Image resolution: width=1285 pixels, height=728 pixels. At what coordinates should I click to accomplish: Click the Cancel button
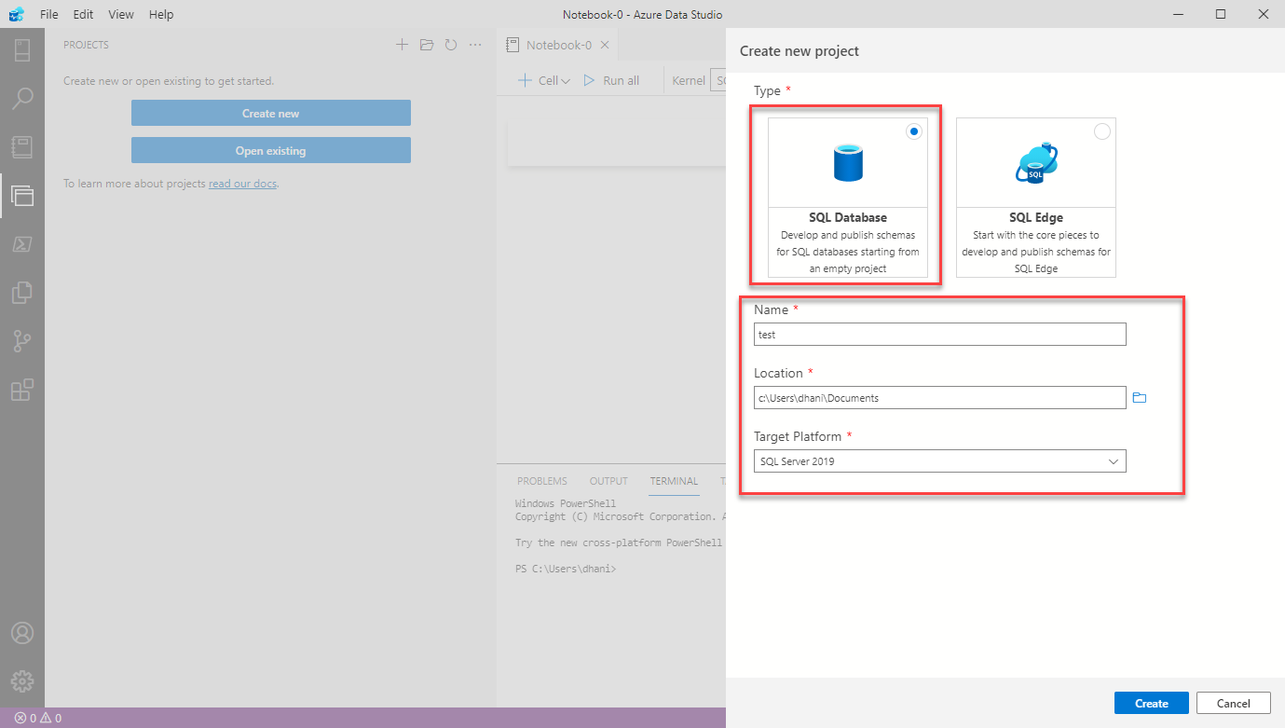tap(1234, 703)
